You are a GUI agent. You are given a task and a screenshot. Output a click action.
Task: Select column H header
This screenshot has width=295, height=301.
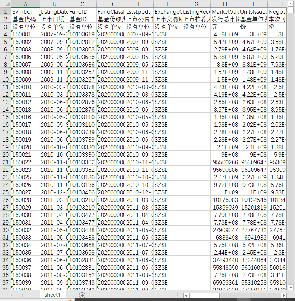tap(225, 4)
